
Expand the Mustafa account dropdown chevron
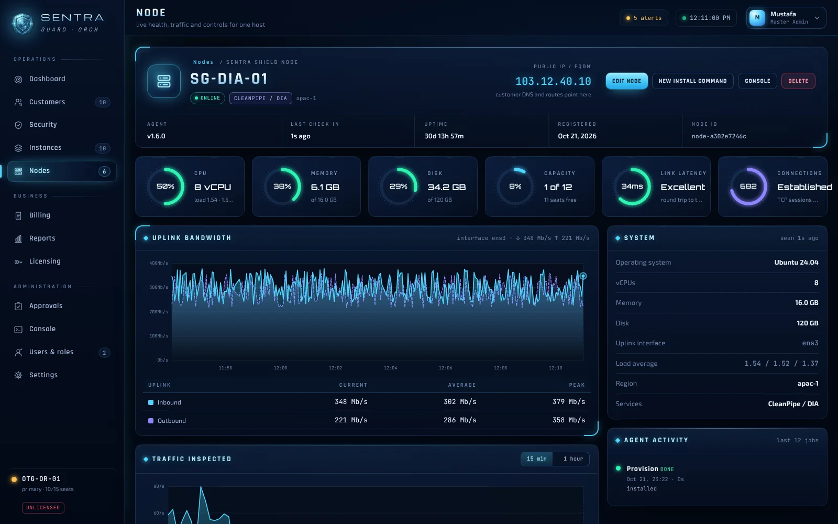[x=817, y=18]
